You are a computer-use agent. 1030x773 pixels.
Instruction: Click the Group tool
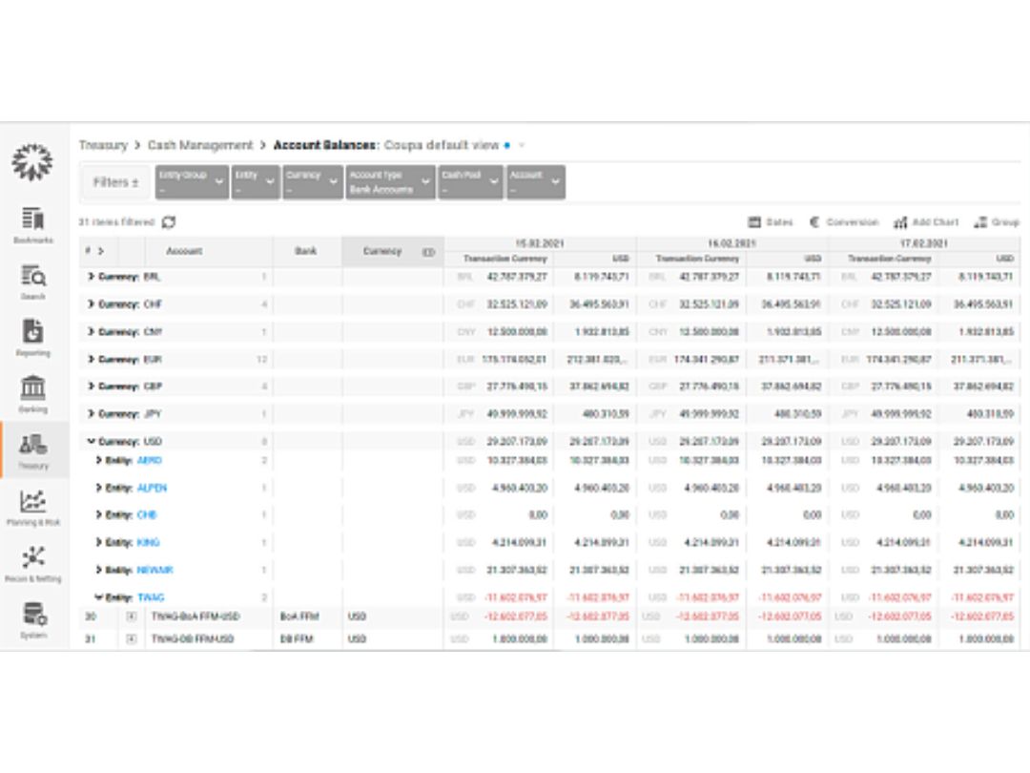[996, 222]
